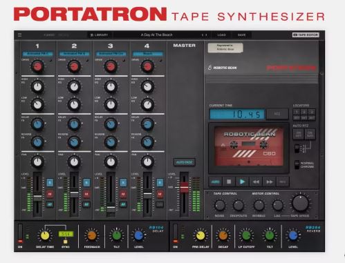Click the master level fader
The width and height of the screenshot is (345, 263).
(184, 187)
